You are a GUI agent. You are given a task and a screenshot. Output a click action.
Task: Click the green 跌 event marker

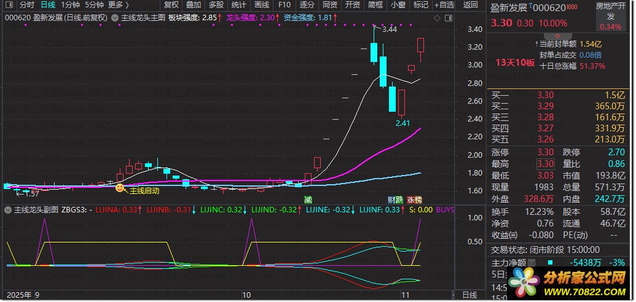399,200
